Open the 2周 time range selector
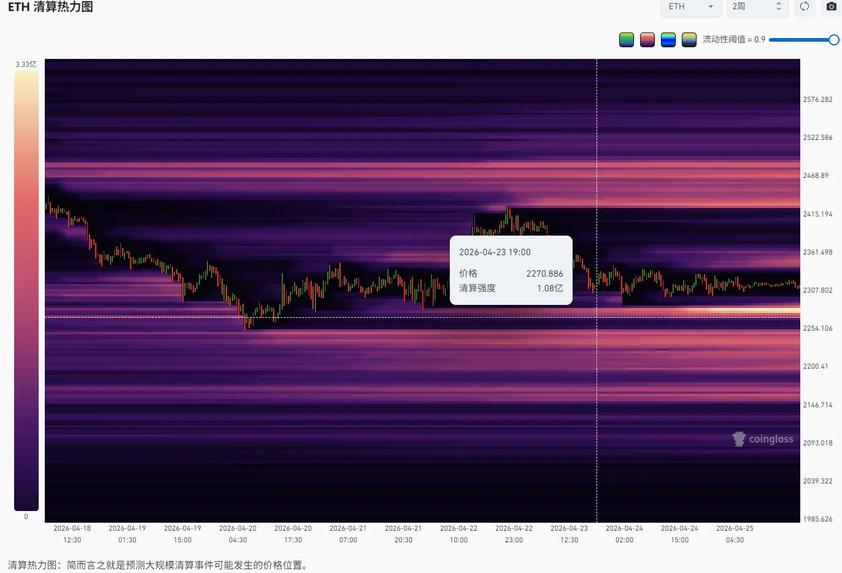Viewport: 842px width, 573px height. 757,7
